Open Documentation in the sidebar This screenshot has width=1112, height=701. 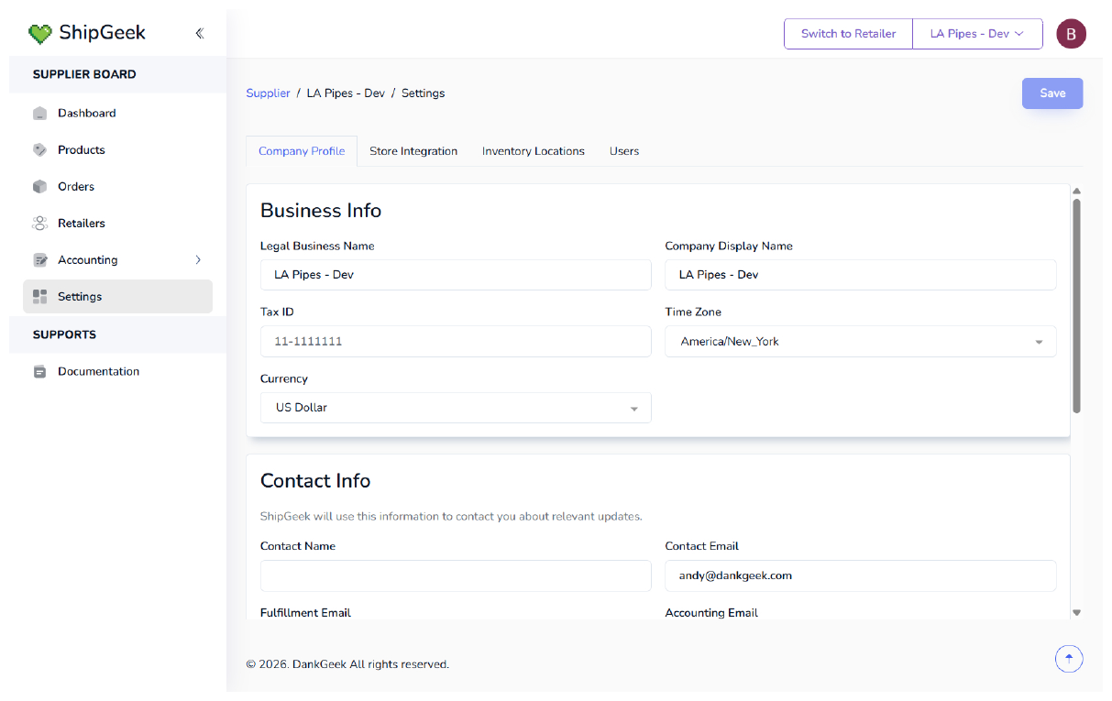[117, 372]
